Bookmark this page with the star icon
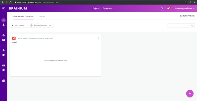Screen dimensions: 197x101 point(186,2)
